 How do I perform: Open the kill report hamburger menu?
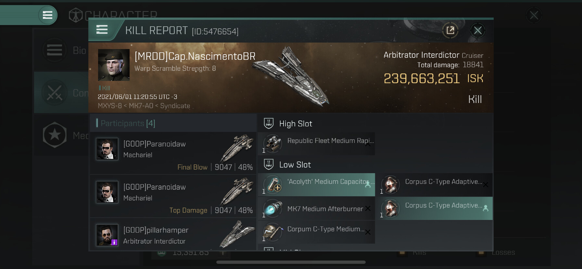(x=102, y=30)
